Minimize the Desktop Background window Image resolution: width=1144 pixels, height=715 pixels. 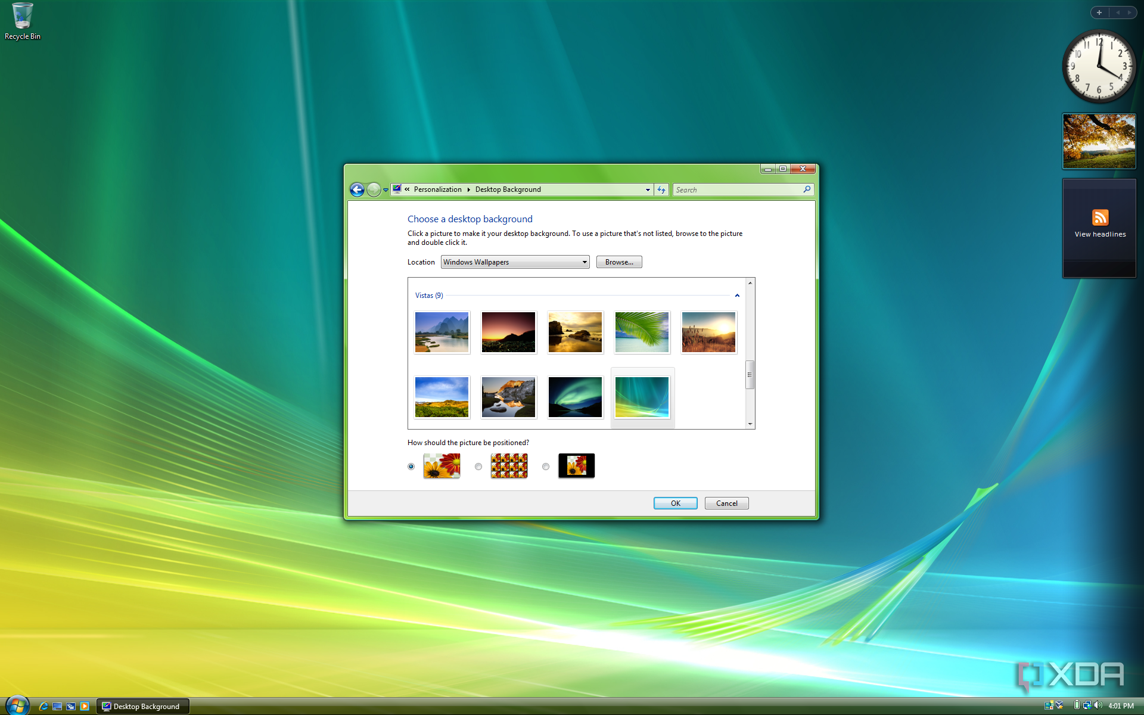coord(768,169)
